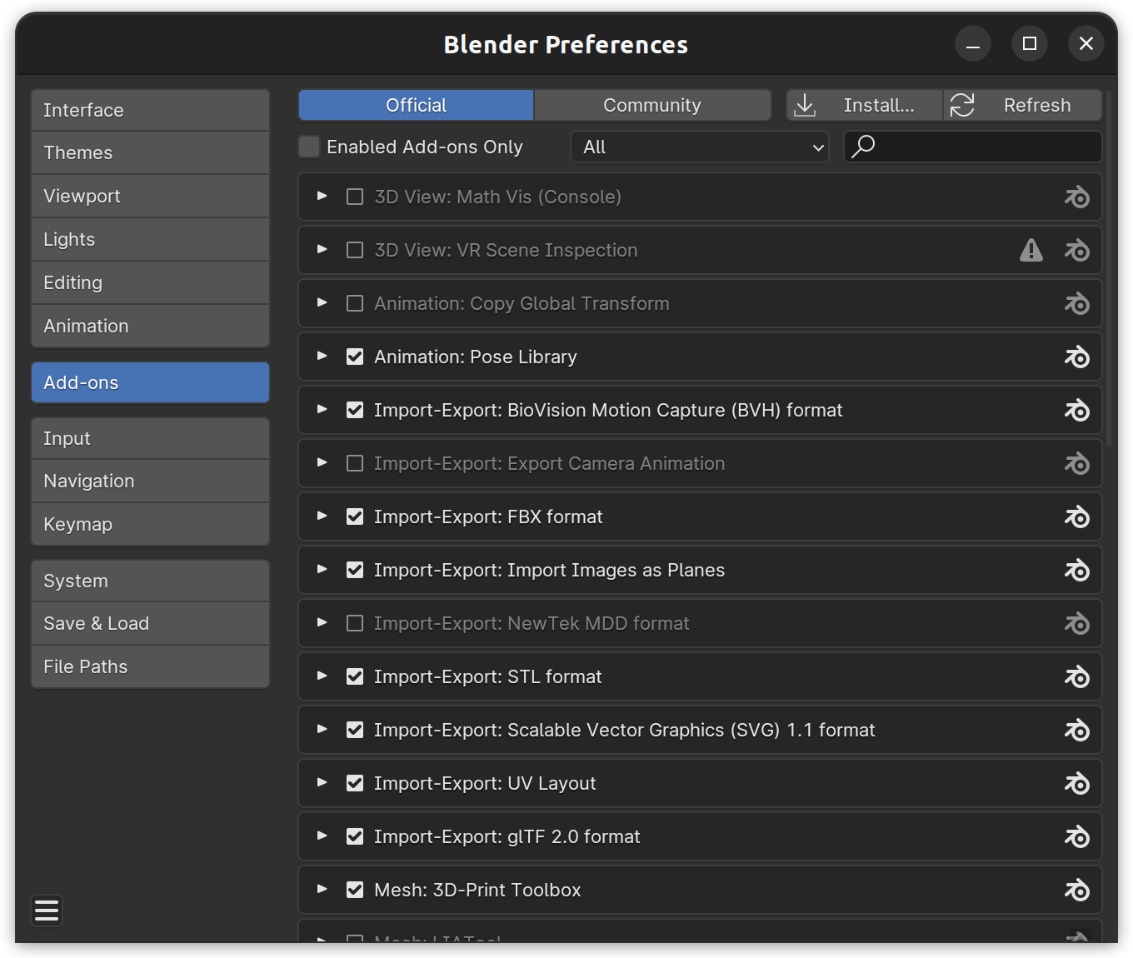Open the Lights preferences section

(x=150, y=239)
